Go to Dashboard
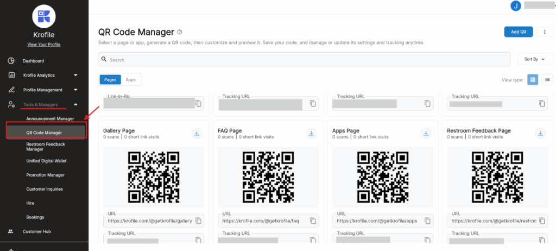 33,61
